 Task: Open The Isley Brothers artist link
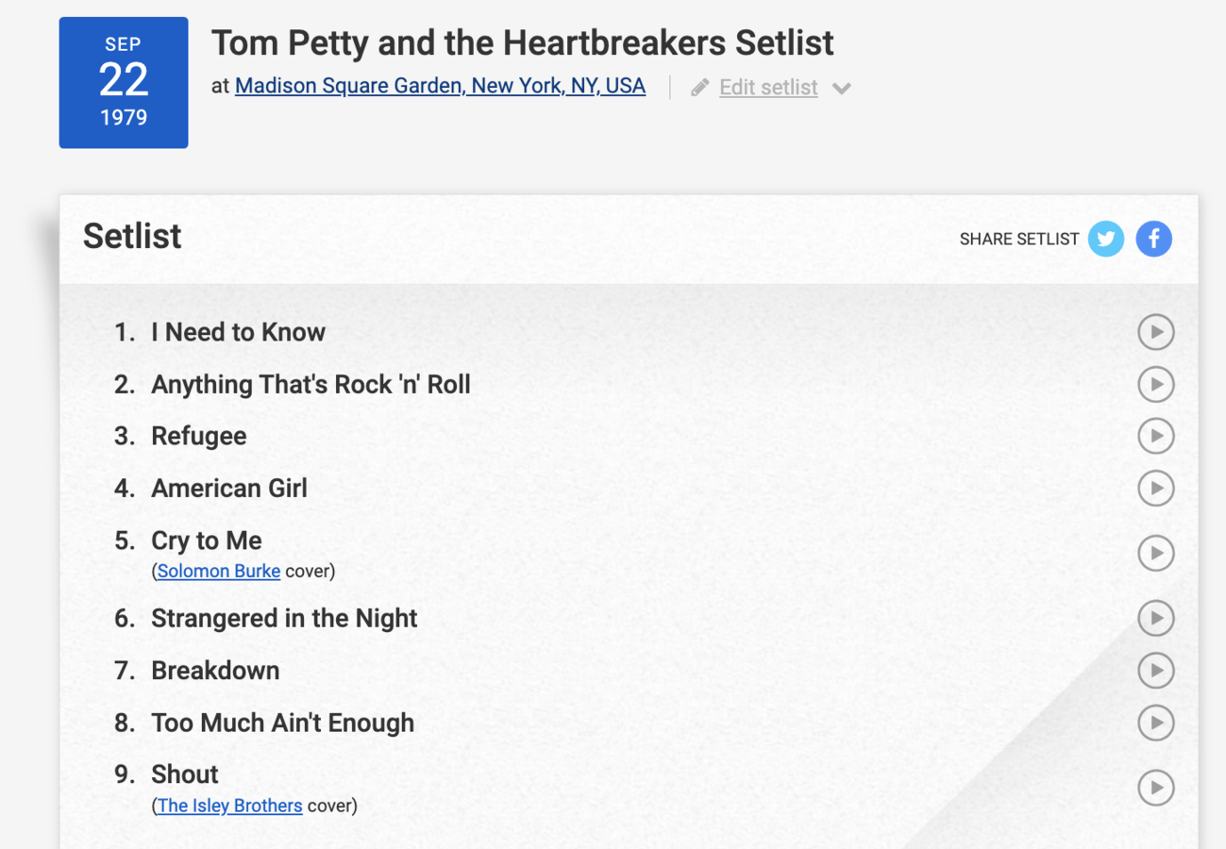pyautogui.click(x=229, y=806)
